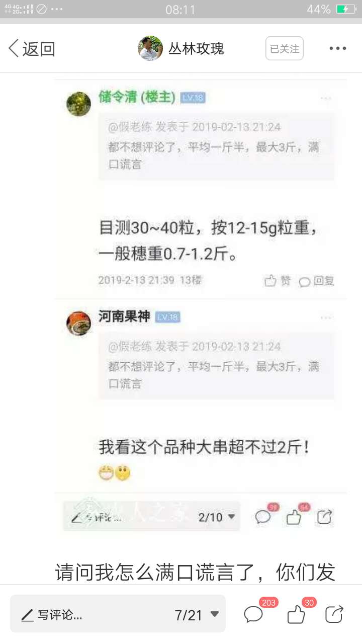The width and height of the screenshot is (362, 644).
Task: Go back with the 返回 arrow
Action: pos(31,49)
